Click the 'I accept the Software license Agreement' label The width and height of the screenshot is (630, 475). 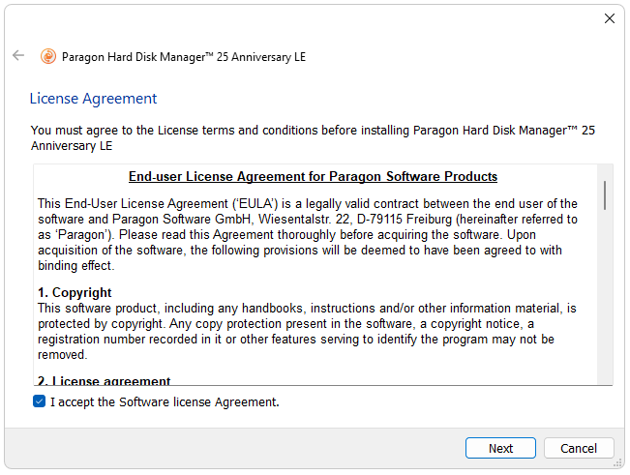pos(165,401)
